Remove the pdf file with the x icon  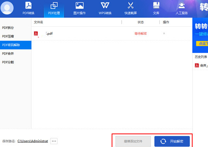pos(164,33)
